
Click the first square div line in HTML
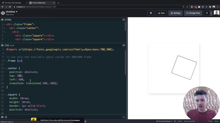tap(35, 36)
